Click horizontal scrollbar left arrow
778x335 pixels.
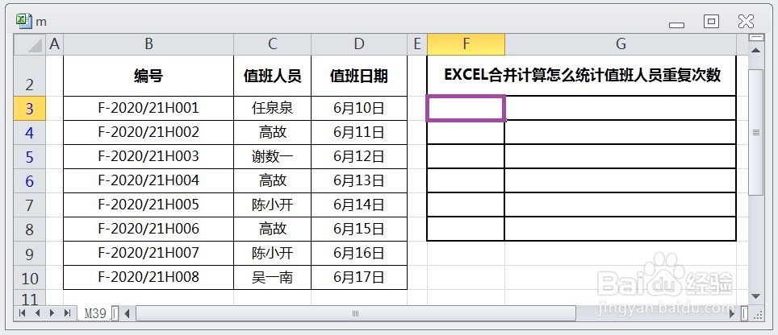[x=127, y=312]
